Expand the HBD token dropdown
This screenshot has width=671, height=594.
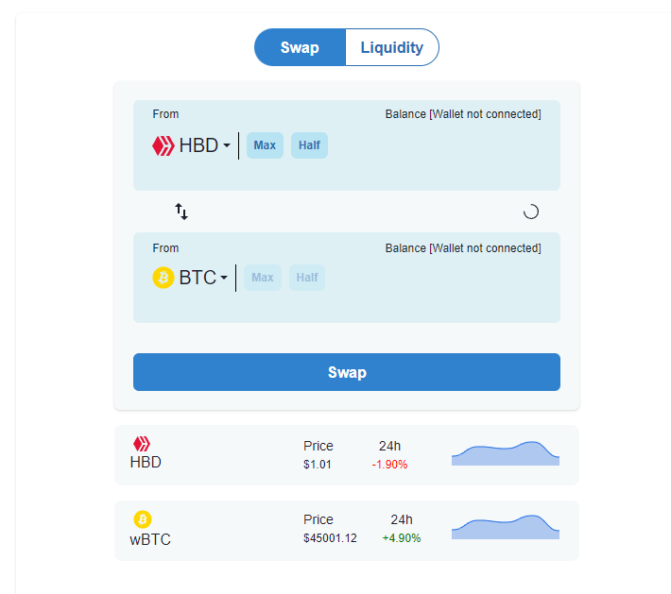pos(204,145)
